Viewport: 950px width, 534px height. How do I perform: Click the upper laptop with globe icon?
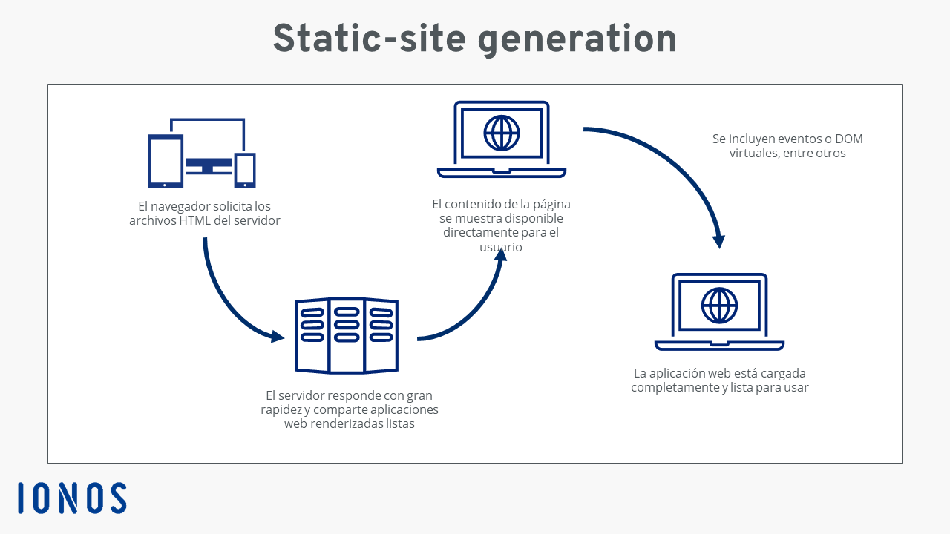pyautogui.click(x=502, y=140)
